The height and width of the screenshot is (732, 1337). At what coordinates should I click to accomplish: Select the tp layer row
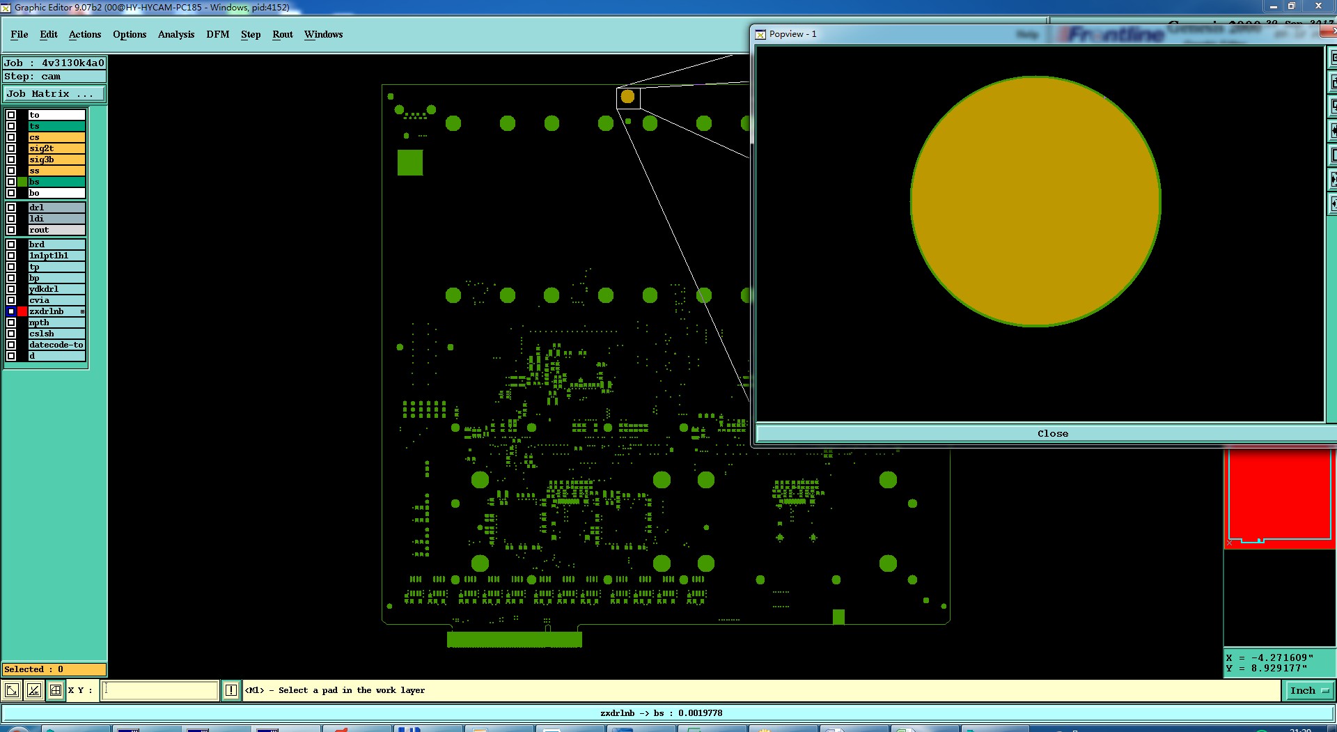56,267
